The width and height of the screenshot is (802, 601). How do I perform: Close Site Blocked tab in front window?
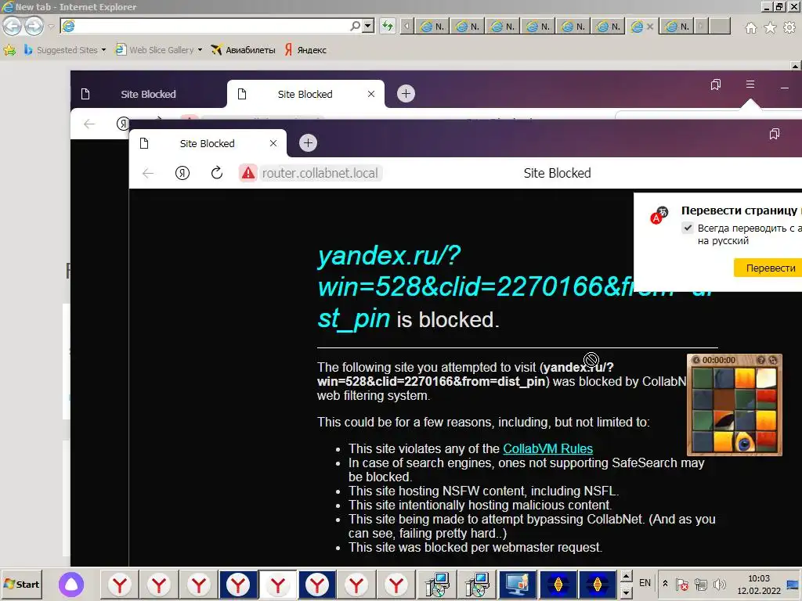point(273,144)
